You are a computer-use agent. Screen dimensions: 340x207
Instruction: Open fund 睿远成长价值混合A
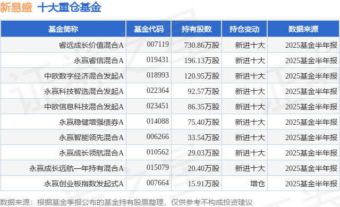point(91,45)
